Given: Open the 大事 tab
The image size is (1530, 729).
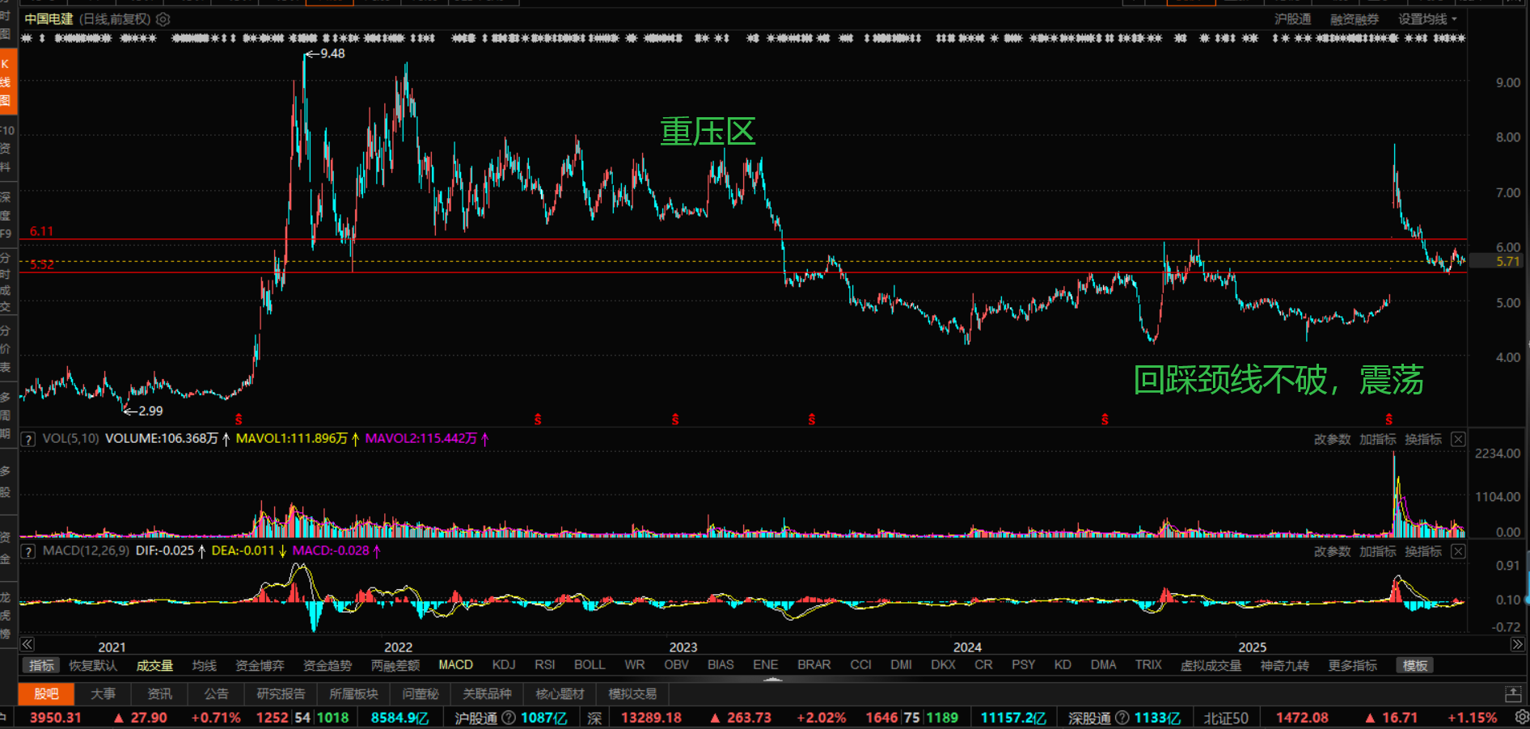Looking at the screenshot, I should [x=103, y=693].
